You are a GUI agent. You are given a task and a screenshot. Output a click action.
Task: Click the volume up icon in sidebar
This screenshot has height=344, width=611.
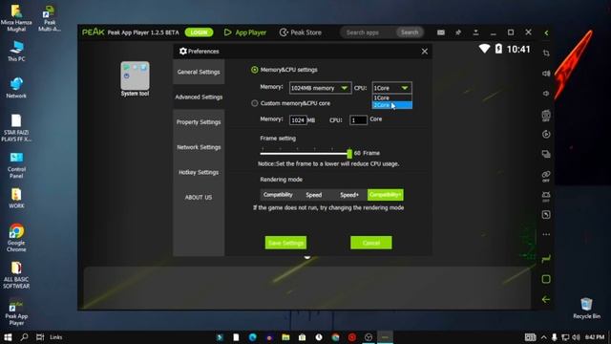(x=546, y=74)
